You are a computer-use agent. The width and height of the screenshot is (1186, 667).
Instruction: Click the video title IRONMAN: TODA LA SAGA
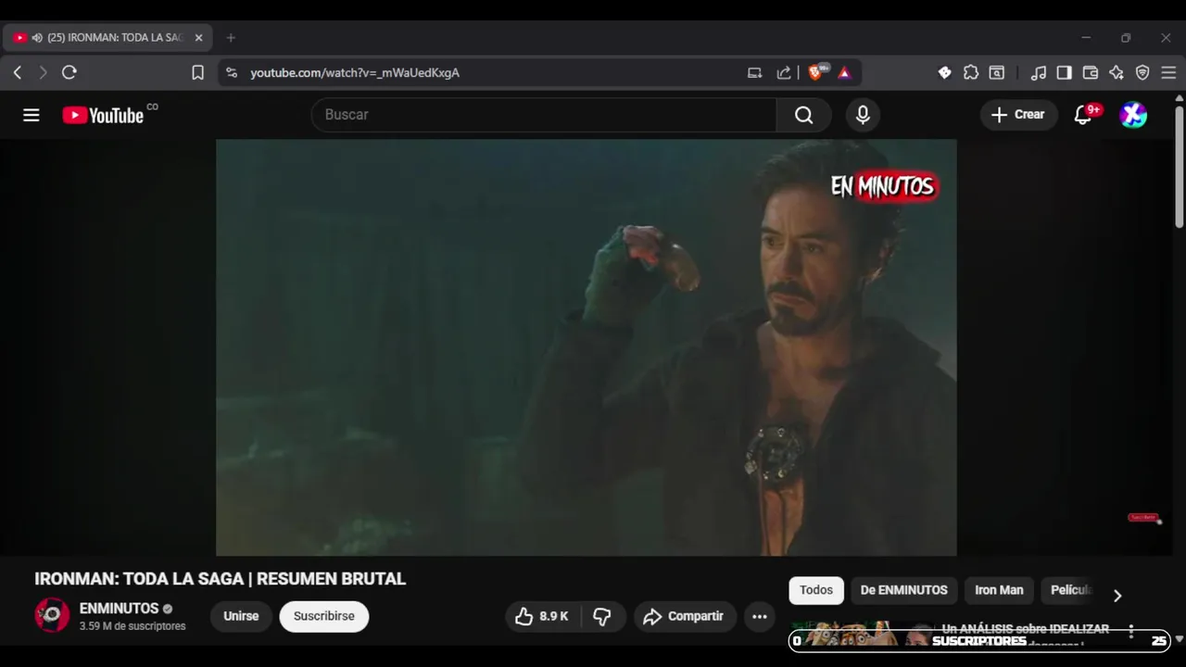click(x=220, y=579)
